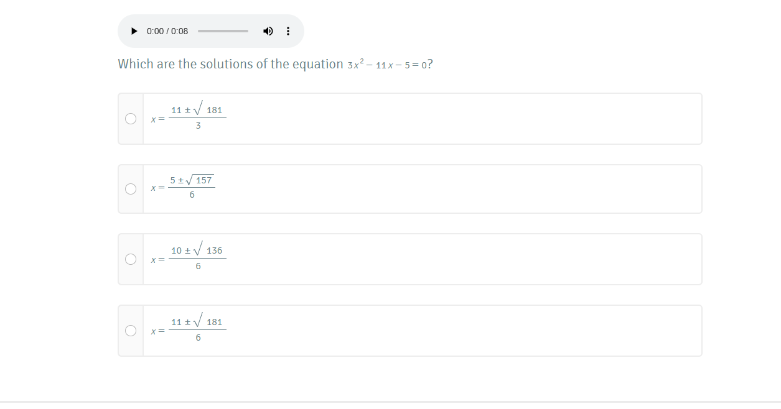Click the 0:00 / 0:08 time display
This screenshot has height=409, width=781.
(167, 31)
